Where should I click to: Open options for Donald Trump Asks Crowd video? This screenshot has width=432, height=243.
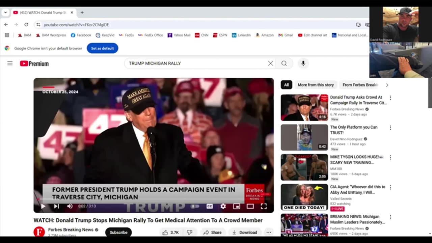coord(390,98)
